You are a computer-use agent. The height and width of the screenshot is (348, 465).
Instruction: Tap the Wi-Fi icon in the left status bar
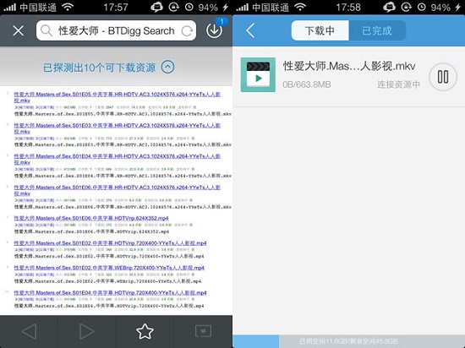click(x=68, y=7)
